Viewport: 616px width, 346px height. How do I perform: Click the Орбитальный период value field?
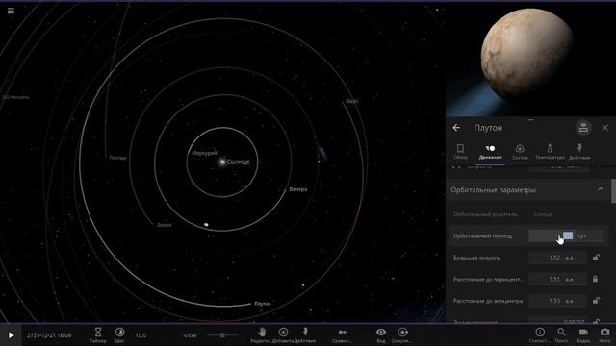click(x=552, y=235)
